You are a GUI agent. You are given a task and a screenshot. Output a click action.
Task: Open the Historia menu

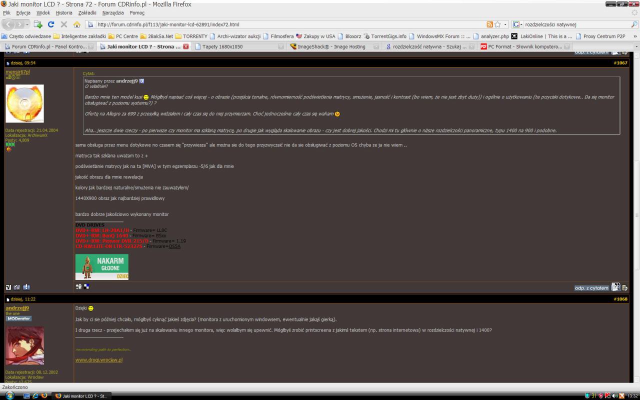64,12
